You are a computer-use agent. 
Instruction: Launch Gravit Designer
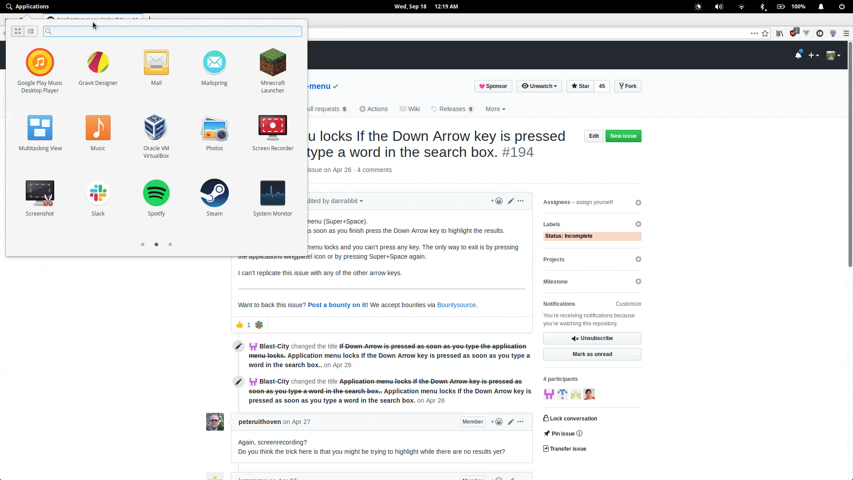[x=98, y=63]
